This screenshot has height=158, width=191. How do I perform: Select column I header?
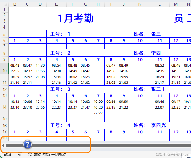coord(111,4)
